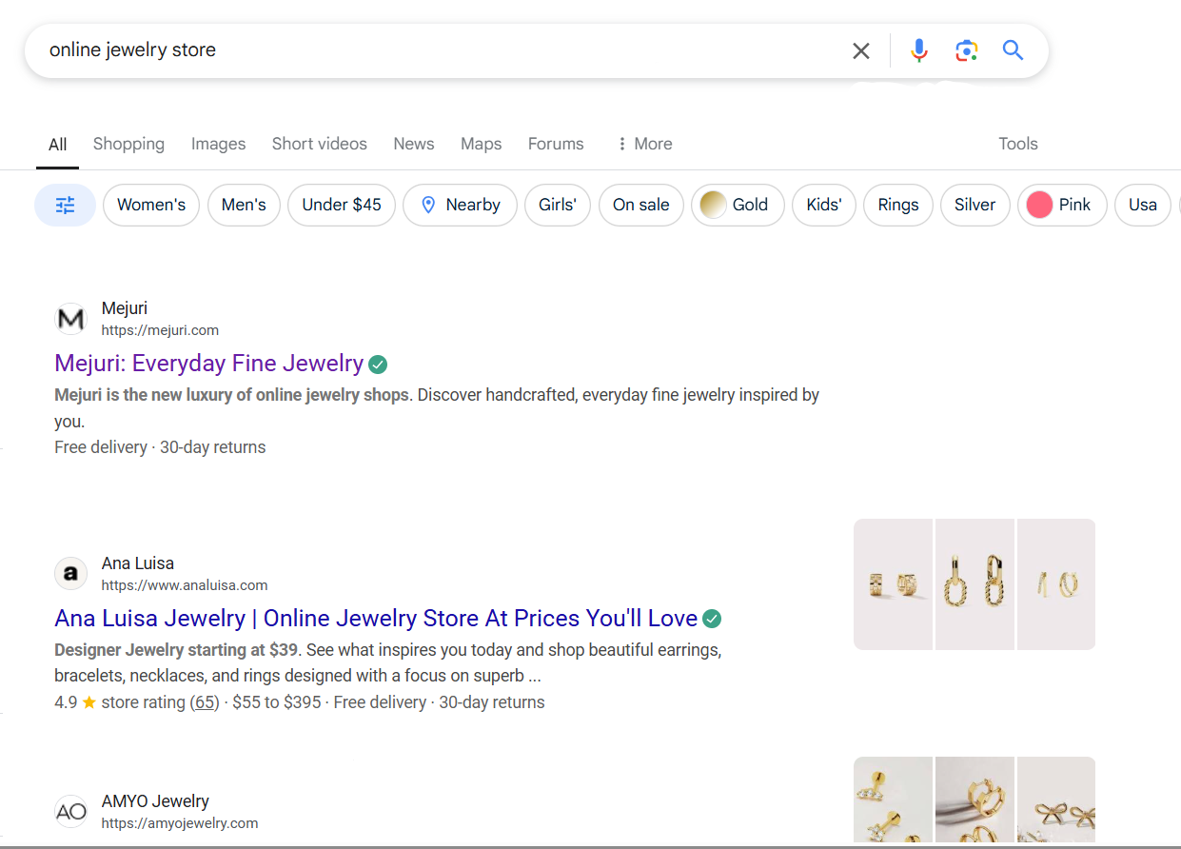Screen dimensions: 1181x849
Task: Open the Forums tab
Action: click(x=556, y=144)
